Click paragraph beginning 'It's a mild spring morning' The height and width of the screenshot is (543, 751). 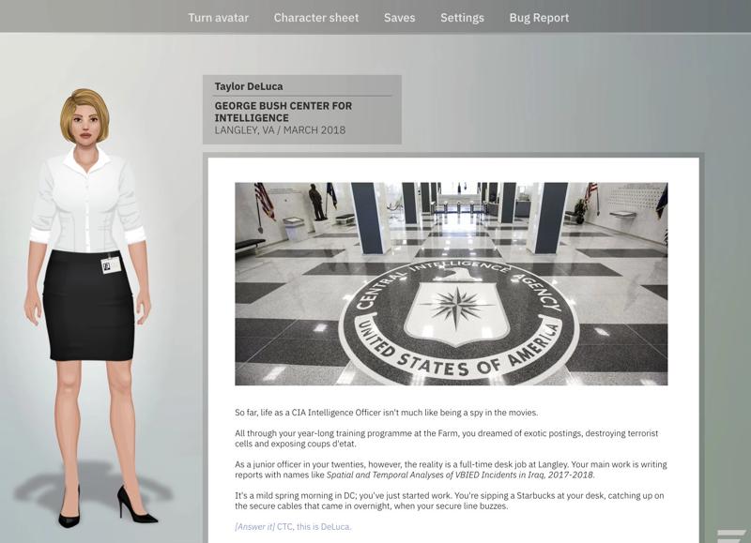(x=450, y=501)
